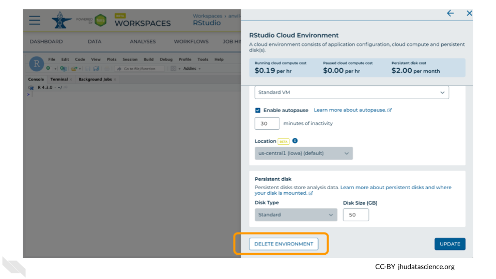Expand the Standard VM dropdown
The image size is (496, 279).
(x=351, y=92)
